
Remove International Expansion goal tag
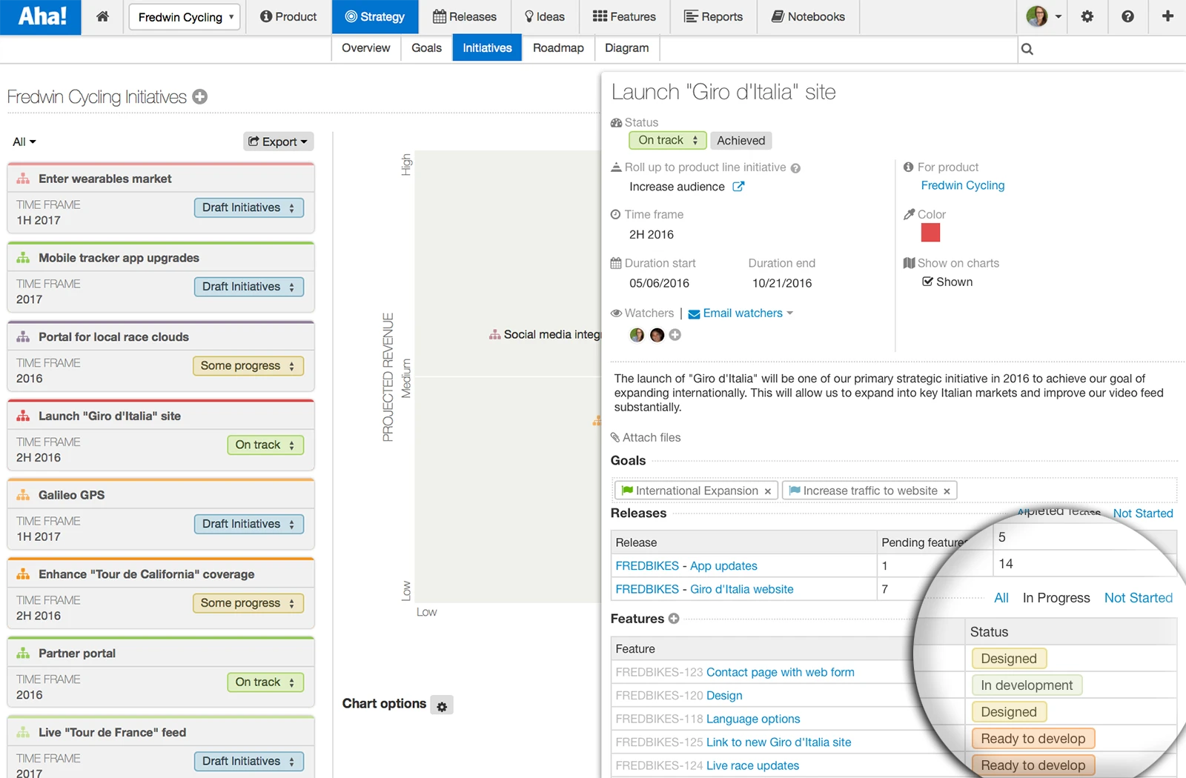[768, 491]
